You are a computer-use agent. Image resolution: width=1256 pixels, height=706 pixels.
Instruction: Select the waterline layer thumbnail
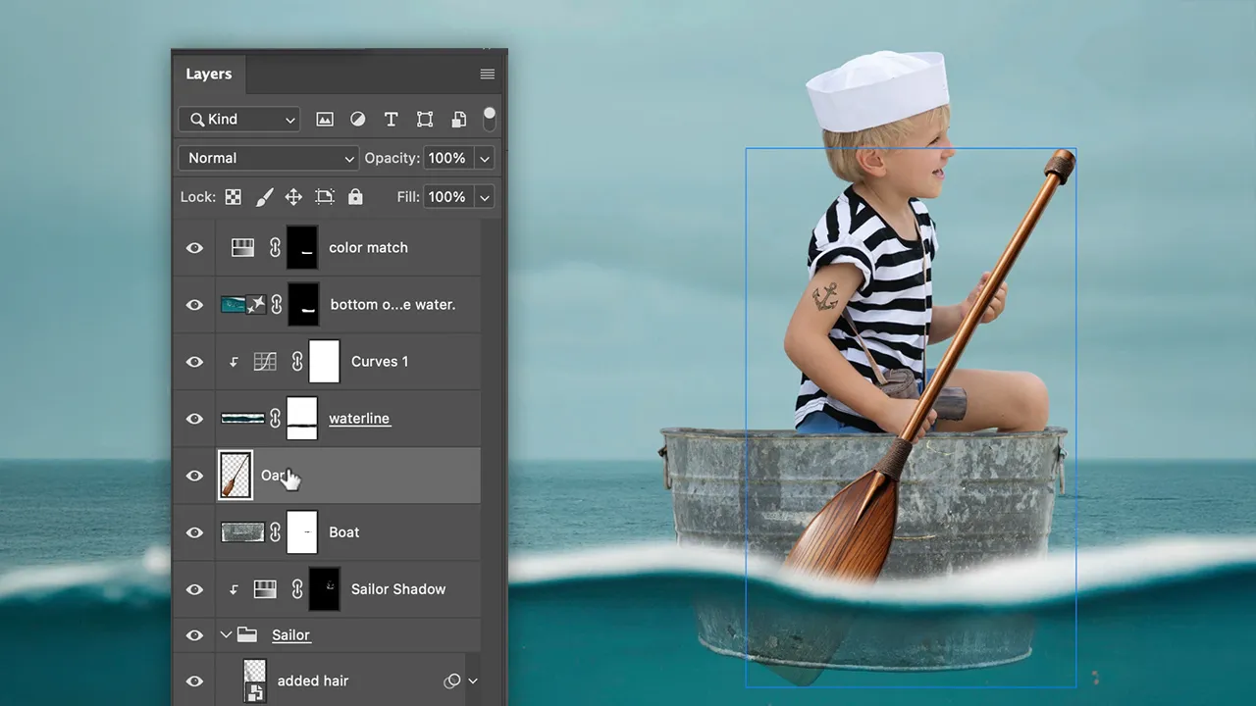(242, 419)
